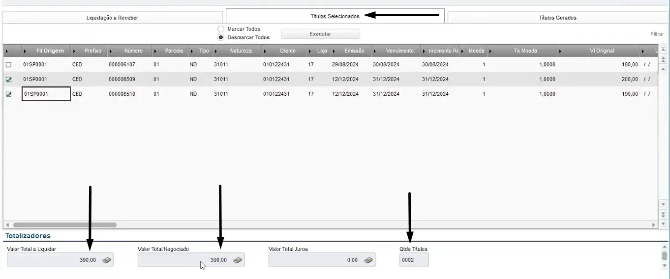Viewport: 670px width, 279px height.
Task: Expand the Vencimento column header arrow
Action: tap(375, 51)
